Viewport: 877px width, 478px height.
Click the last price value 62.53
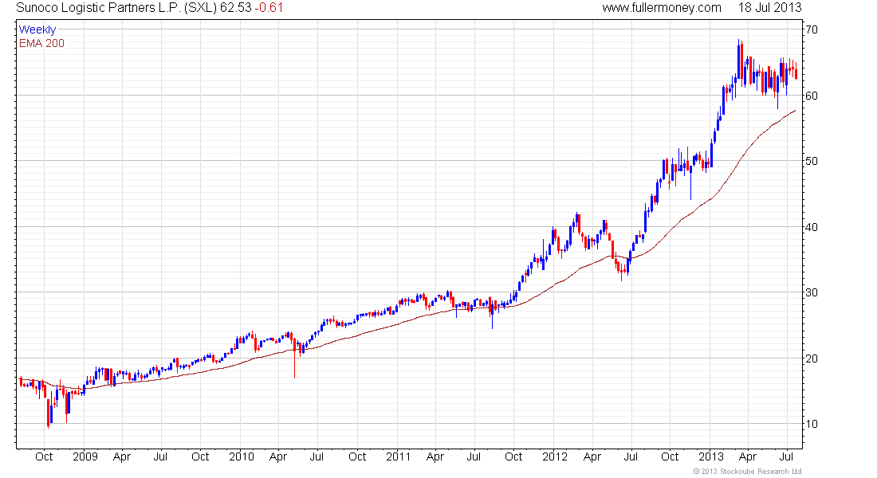point(235,8)
